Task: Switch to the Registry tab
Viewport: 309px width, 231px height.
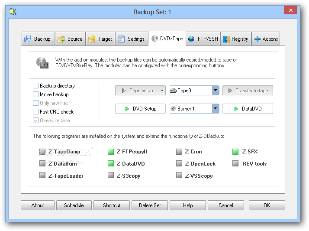Action: 236,39
